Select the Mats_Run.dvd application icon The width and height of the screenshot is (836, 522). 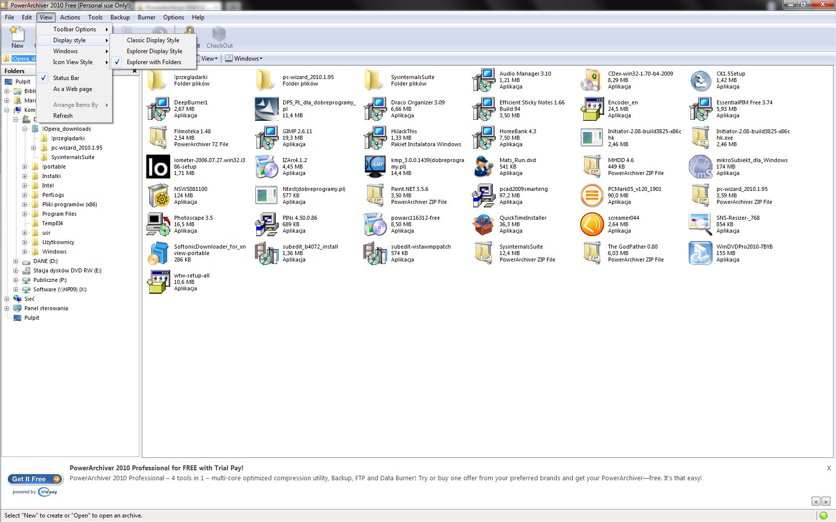click(x=484, y=167)
